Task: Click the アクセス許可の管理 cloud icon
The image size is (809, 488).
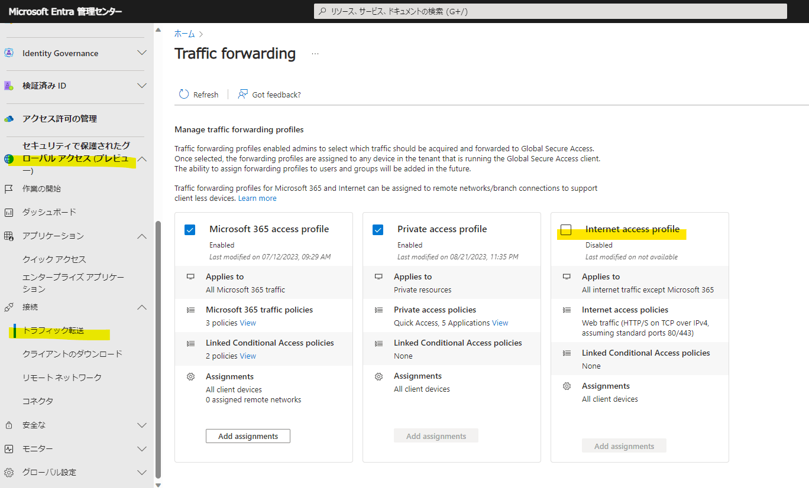Action: coord(9,119)
